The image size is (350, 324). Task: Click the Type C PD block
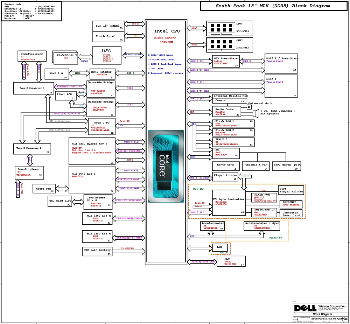click(x=102, y=127)
